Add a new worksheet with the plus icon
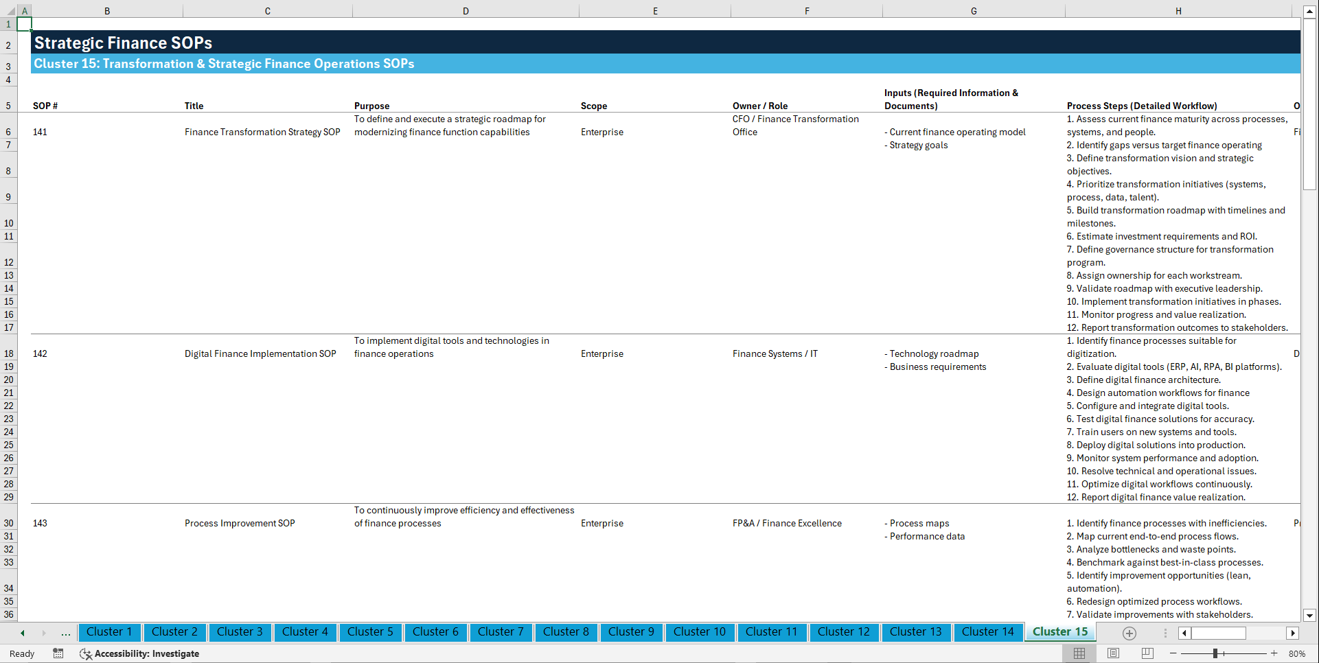1319x663 pixels. [x=1129, y=633]
